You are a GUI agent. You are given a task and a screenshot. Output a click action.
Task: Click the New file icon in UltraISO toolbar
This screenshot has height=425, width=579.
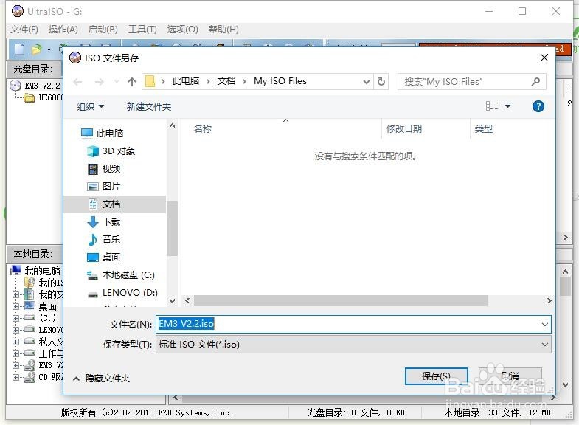20,49
